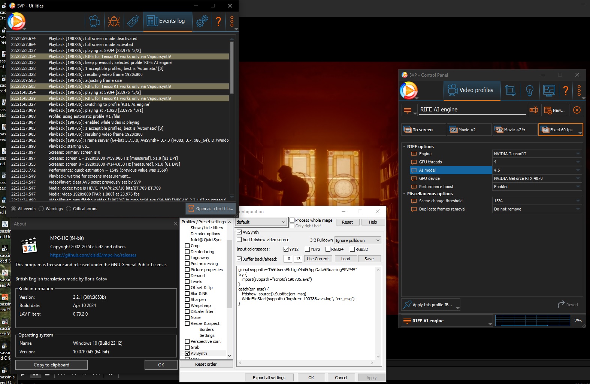
Task: Select the Warnings radio button
Action: (42, 209)
